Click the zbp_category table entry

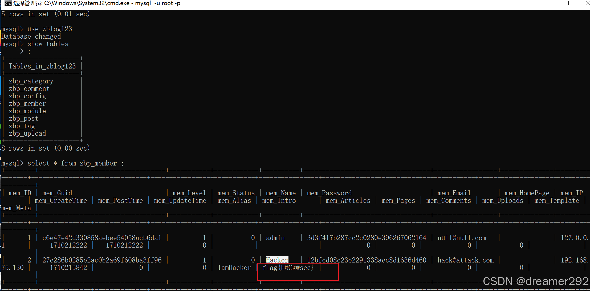coord(31,81)
